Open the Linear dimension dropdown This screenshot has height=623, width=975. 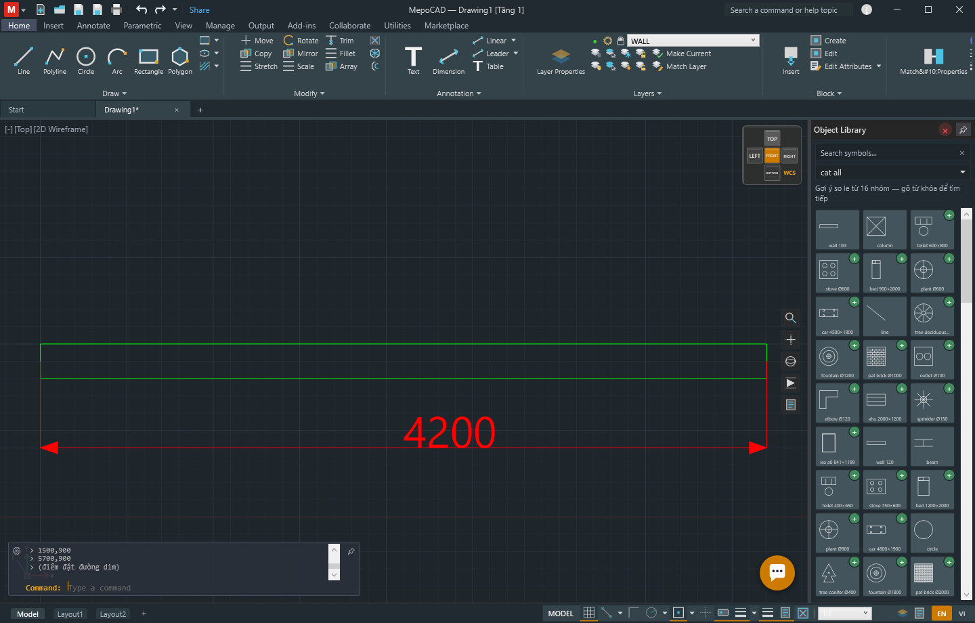pos(513,41)
